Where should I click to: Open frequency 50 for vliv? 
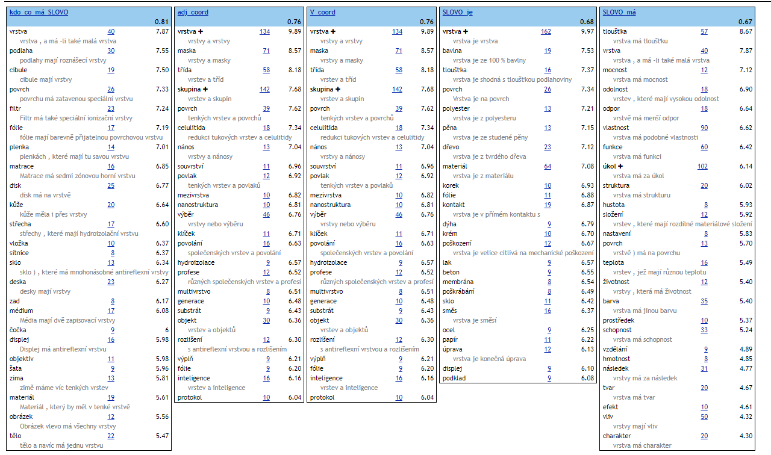coord(704,416)
